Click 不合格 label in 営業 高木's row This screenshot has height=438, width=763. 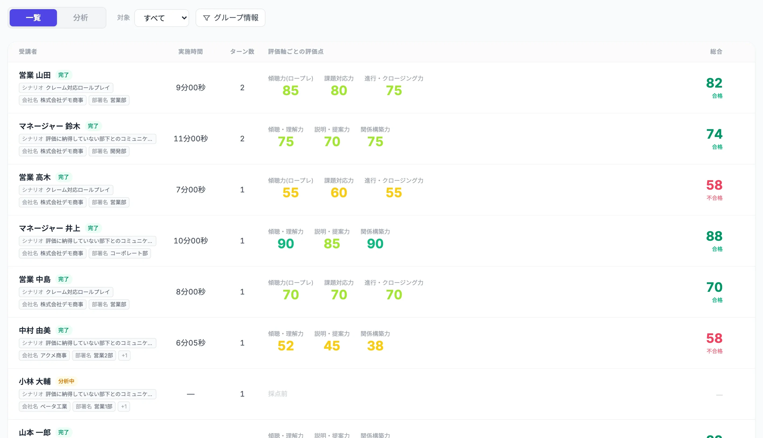tap(715, 198)
